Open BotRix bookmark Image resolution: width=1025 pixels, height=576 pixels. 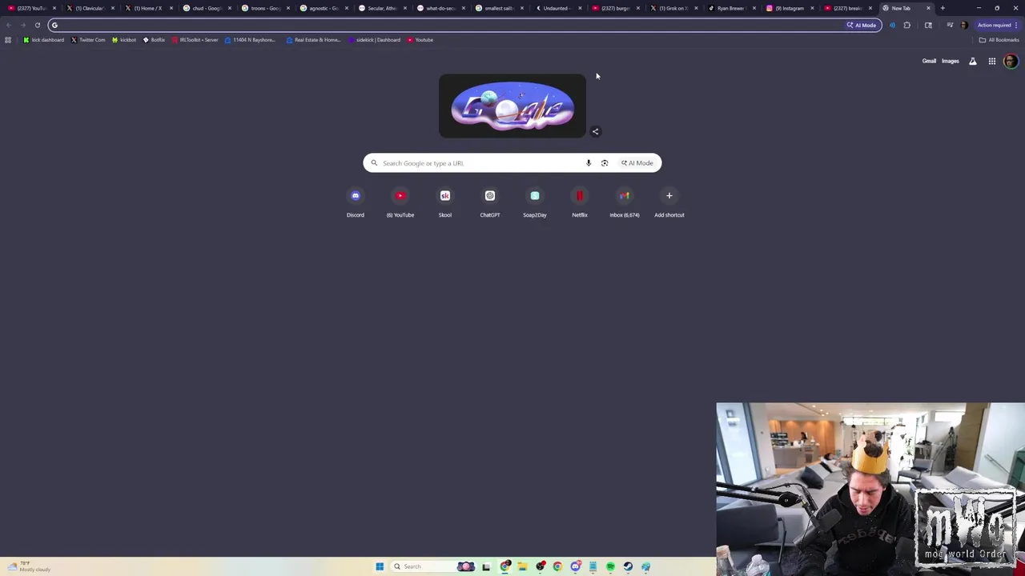coord(154,40)
